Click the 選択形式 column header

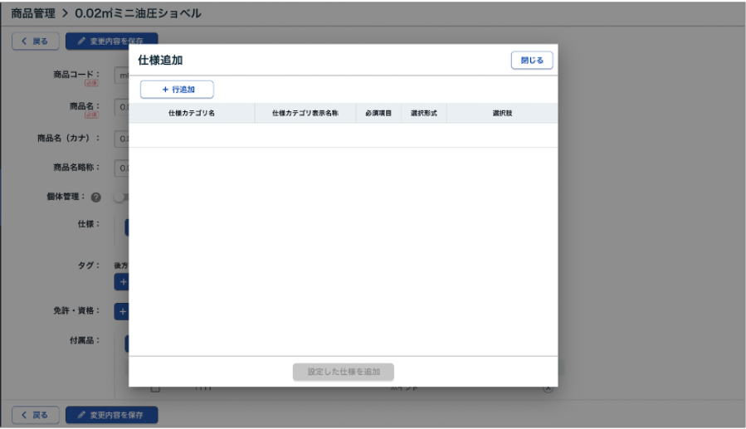(423, 113)
